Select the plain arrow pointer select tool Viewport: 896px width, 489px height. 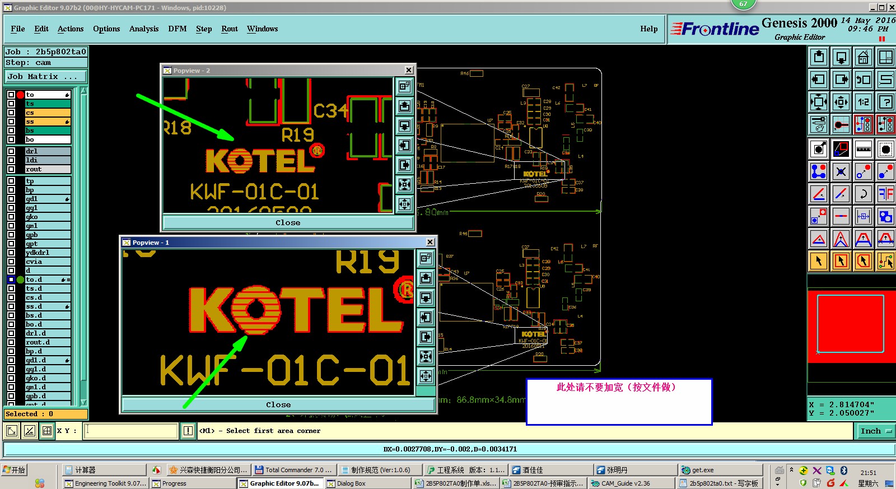pos(819,261)
